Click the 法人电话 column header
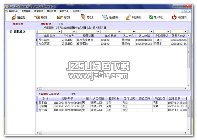This screenshot has width=197, height=140. click(144, 36)
